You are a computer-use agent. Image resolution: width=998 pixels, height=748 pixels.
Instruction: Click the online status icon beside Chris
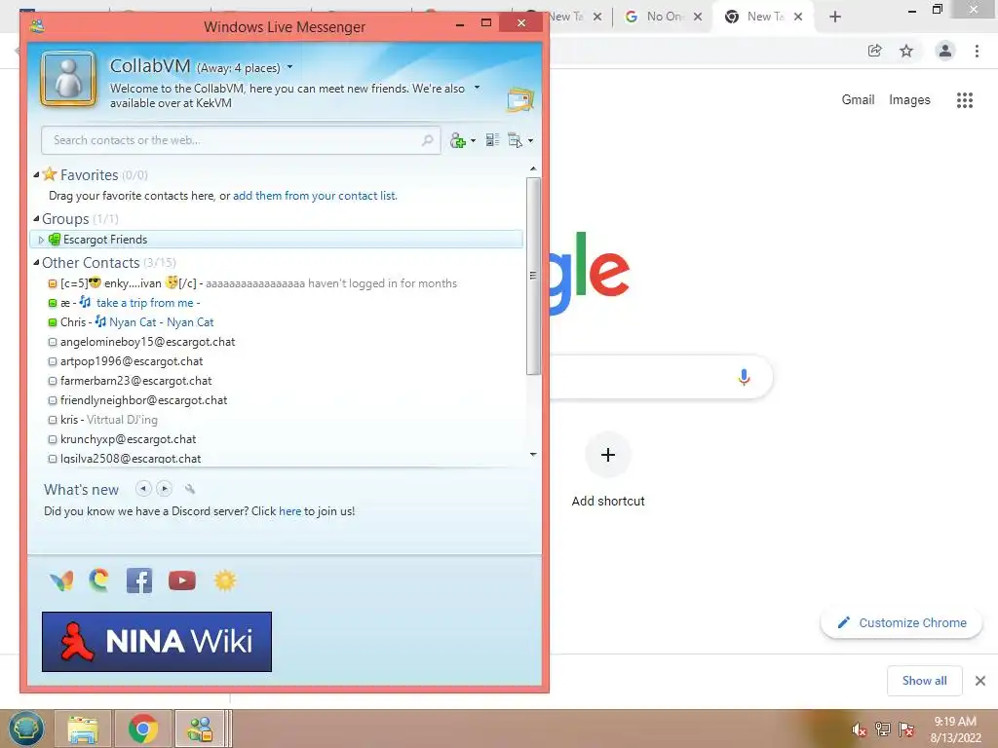53,322
